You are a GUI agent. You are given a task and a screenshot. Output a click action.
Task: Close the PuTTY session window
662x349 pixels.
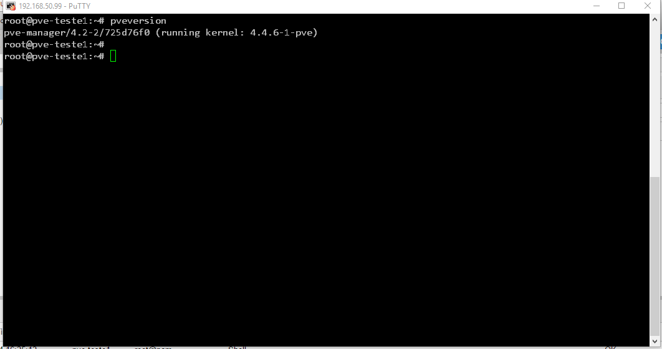(647, 6)
